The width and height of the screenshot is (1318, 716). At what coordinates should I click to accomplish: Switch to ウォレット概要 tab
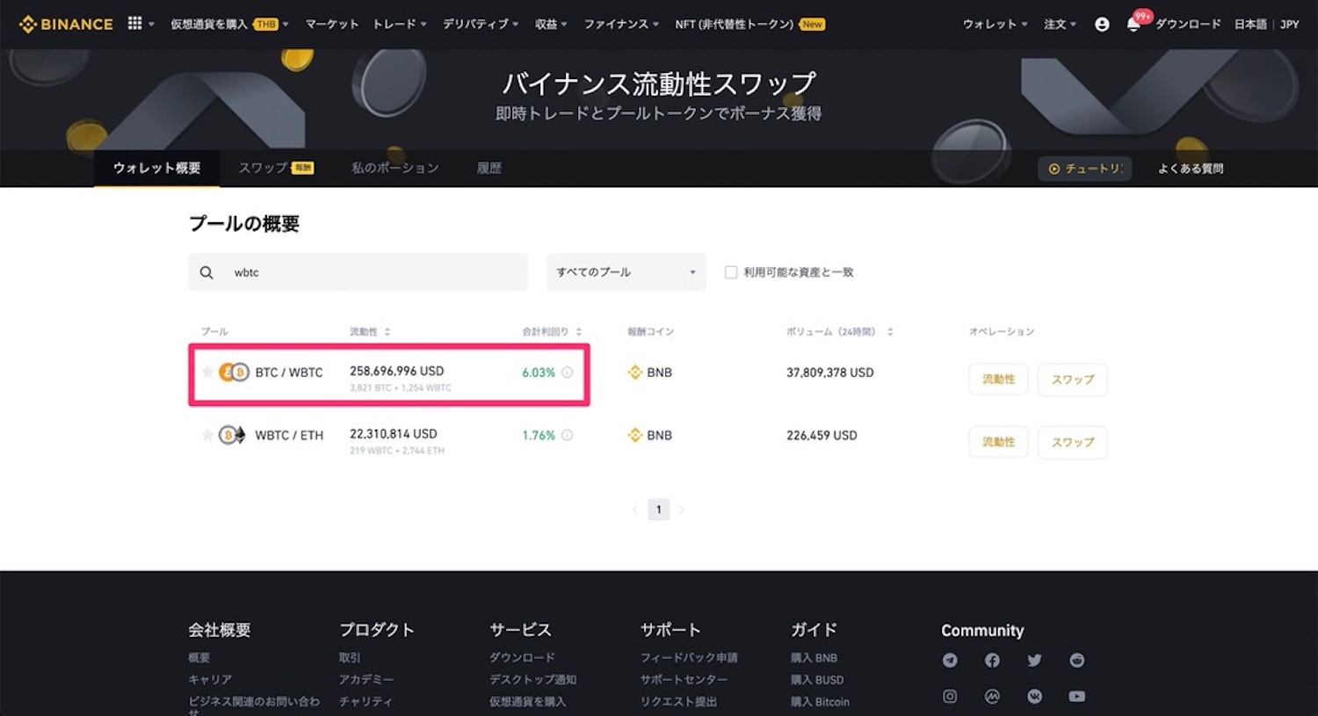[156, 168]
